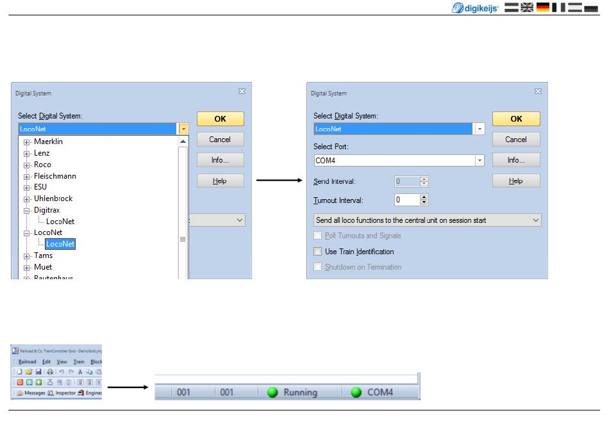Expand the Fleischmann tree node
The height and width of the screenshot is (422, 609).
pyautogui.click(x=26, y=177)
